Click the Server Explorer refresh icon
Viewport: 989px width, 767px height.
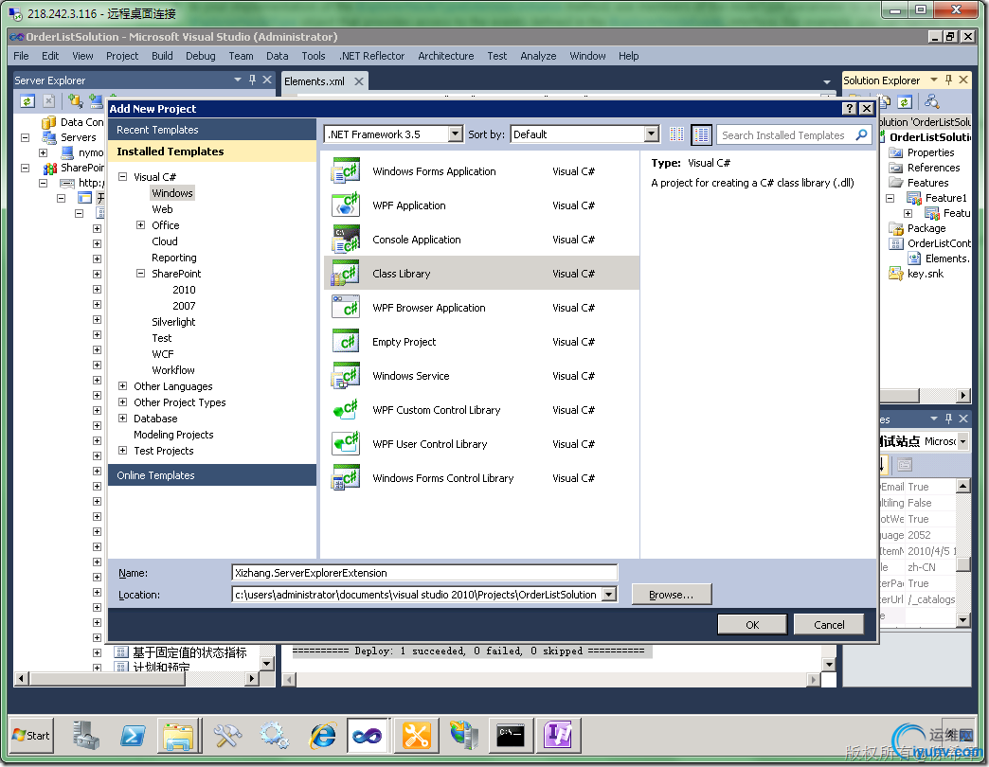pyautogui.click(x=27, y=100)
